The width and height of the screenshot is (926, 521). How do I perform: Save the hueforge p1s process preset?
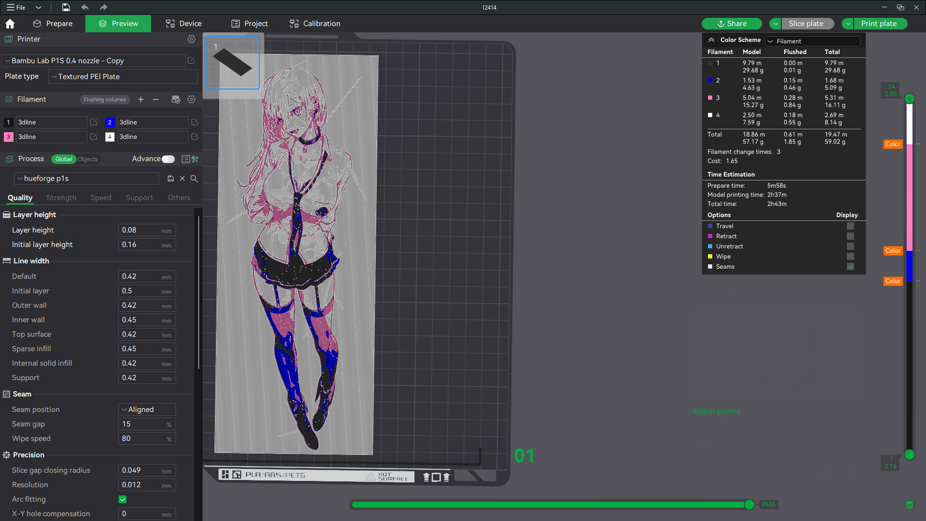[x=171, y=178]
